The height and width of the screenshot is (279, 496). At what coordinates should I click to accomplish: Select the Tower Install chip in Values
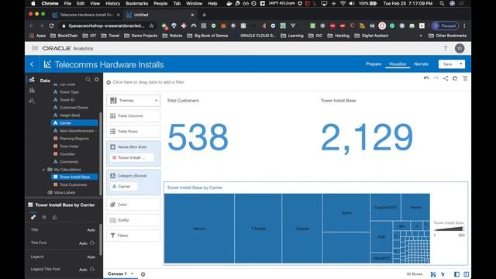[x=132, y=157]
